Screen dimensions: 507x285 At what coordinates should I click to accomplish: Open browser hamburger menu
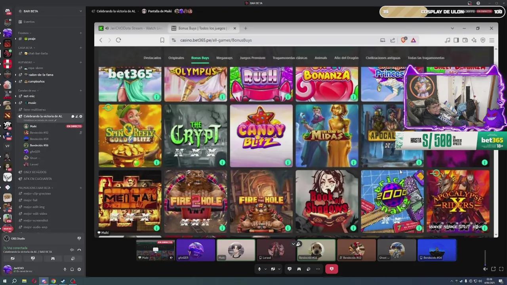[492, 40]
